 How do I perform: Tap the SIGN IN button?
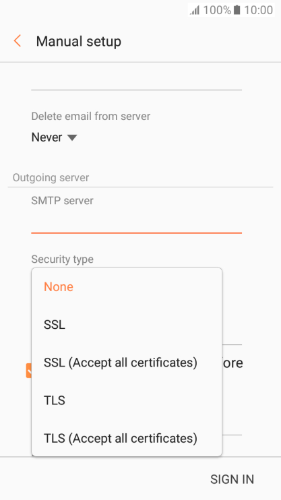click(232, 479)
